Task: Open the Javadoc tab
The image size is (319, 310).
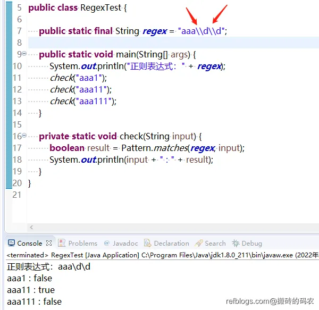Action: pos(125,243)
